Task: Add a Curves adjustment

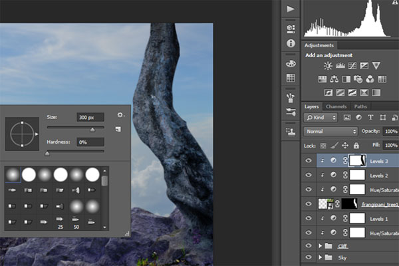Action: [351, 66]
